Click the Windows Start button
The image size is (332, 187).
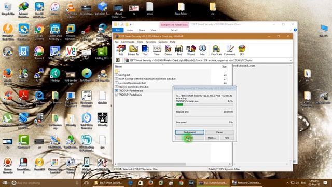[5, 183]
